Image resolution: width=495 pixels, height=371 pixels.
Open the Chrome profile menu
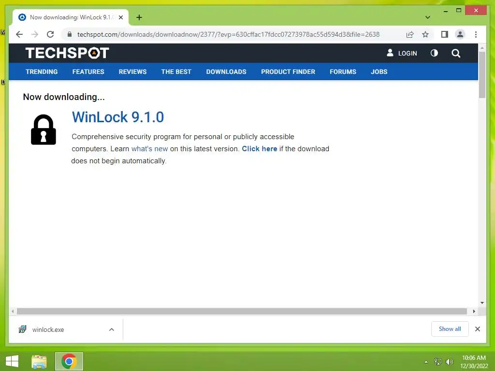(460, 34)
